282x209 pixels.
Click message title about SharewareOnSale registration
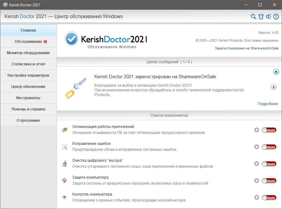click(155, 77)
